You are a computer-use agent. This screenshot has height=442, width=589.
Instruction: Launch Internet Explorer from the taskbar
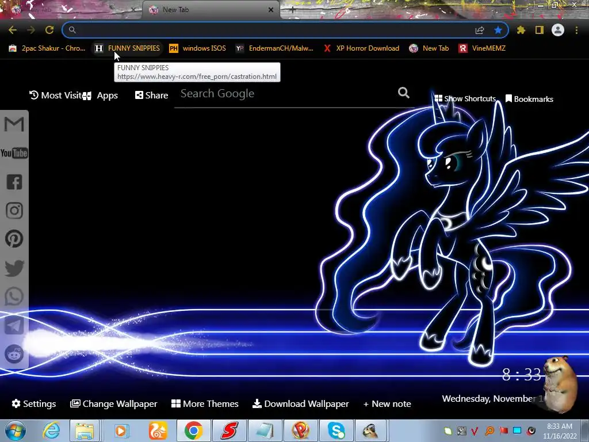51,430
